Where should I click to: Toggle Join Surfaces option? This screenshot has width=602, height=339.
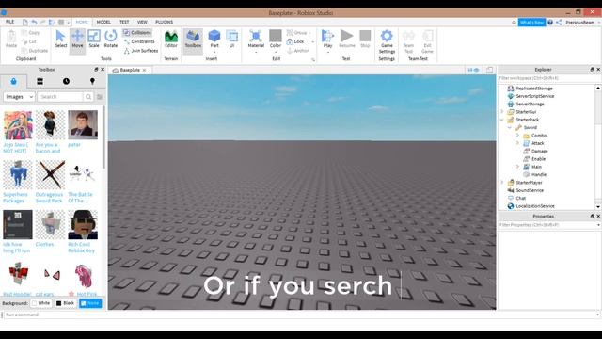140,50
